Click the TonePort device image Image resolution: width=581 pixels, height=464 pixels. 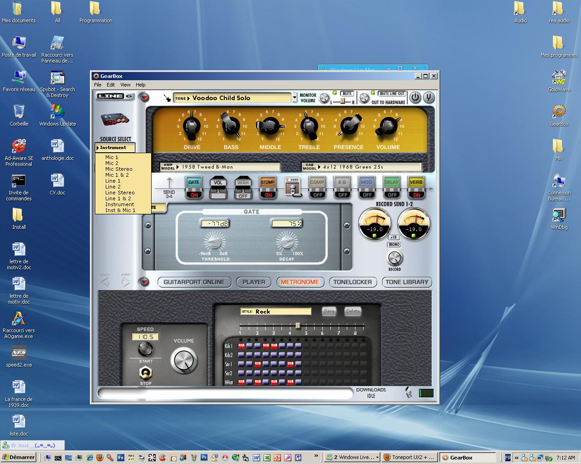(114, 119)
